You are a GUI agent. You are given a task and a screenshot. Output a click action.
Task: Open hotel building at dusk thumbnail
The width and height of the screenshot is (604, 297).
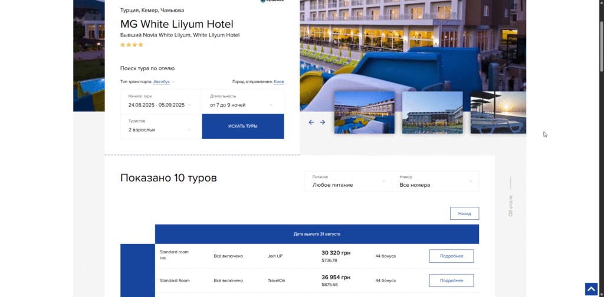click(x=432, y=113)
